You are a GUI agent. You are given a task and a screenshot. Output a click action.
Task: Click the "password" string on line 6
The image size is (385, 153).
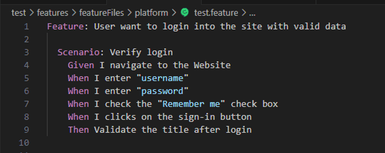pos(163,91)
